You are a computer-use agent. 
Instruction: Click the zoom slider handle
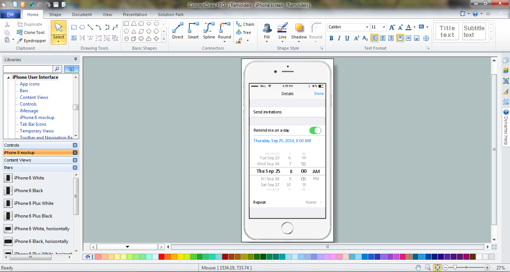[455, 268]
